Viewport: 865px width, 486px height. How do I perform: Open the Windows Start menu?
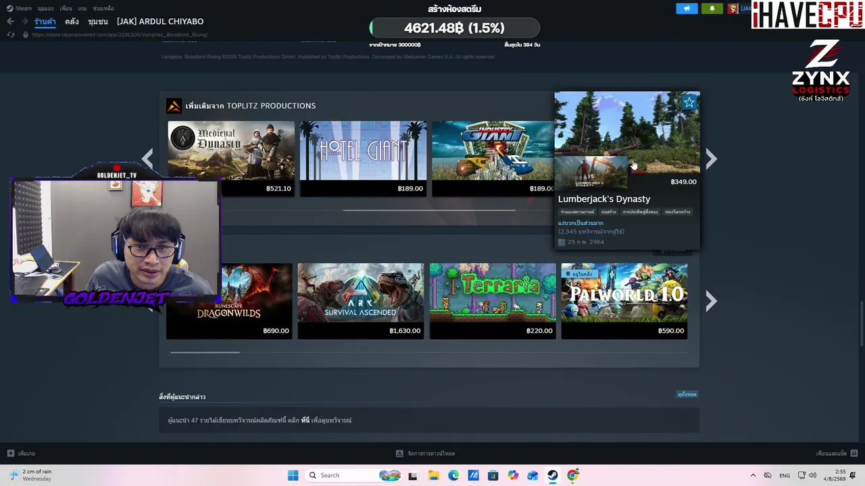coord(293,475)
